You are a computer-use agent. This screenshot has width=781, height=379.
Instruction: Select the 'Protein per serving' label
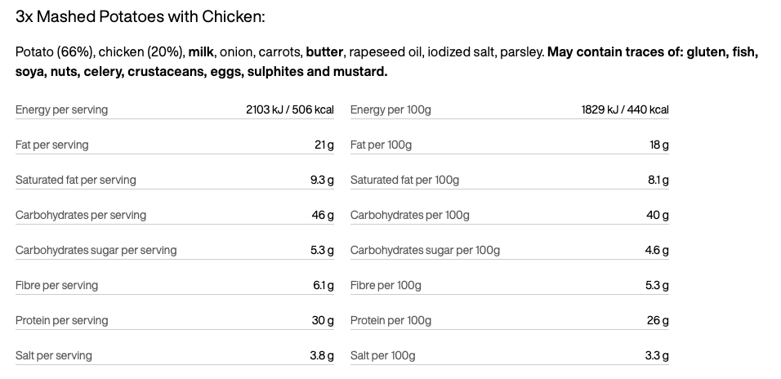coord(59,320)
